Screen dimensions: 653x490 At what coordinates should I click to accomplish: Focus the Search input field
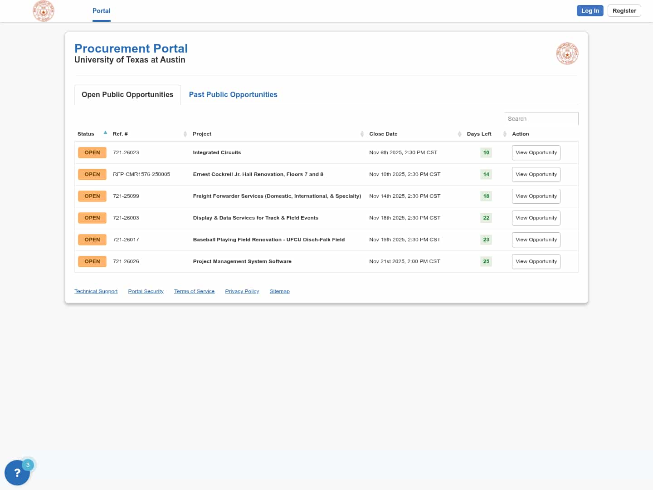tap(541, 118)
